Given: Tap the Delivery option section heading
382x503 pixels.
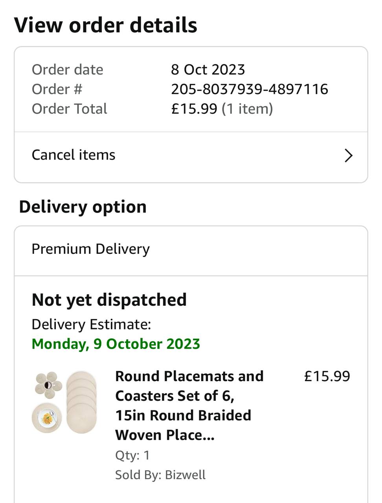Looking at the screenshot, I should coord(83,207).
